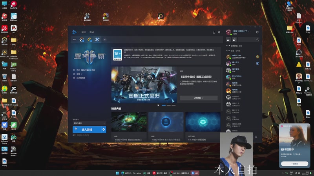The height and width of the screenshot is (176, 314).
Task: Open the game version dropdown 星际争霸II
Action: 89,123
